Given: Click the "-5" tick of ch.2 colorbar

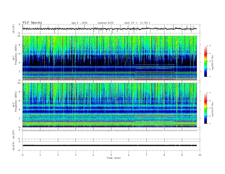Looking at the screenshot, I should click(x=209, y=108).
